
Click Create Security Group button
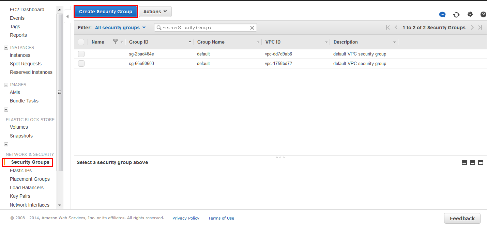106,12
